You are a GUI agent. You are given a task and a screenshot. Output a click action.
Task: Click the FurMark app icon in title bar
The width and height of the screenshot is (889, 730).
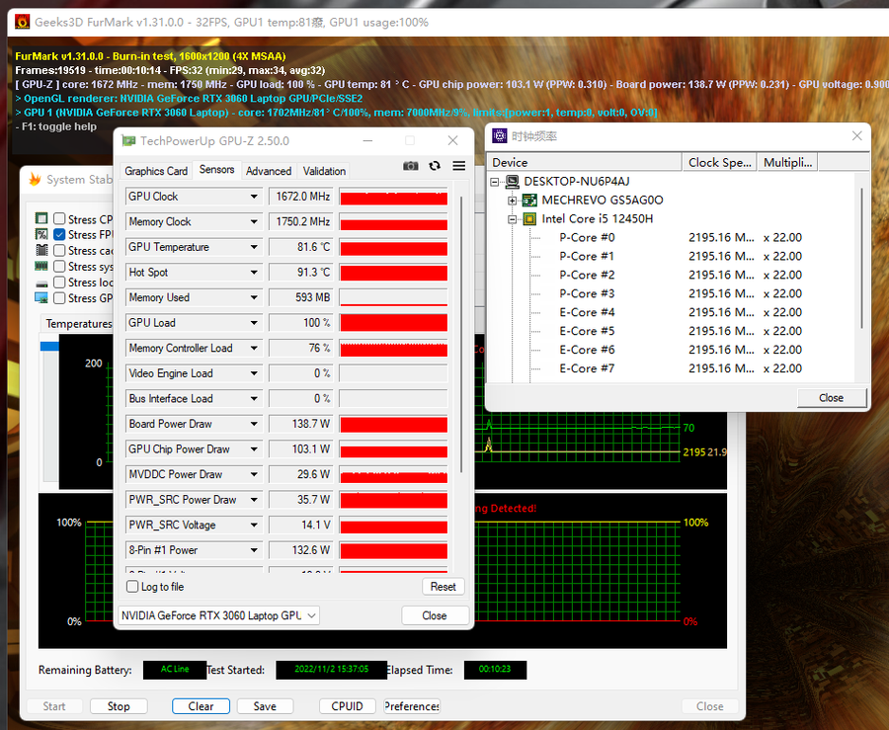point(18,21)
